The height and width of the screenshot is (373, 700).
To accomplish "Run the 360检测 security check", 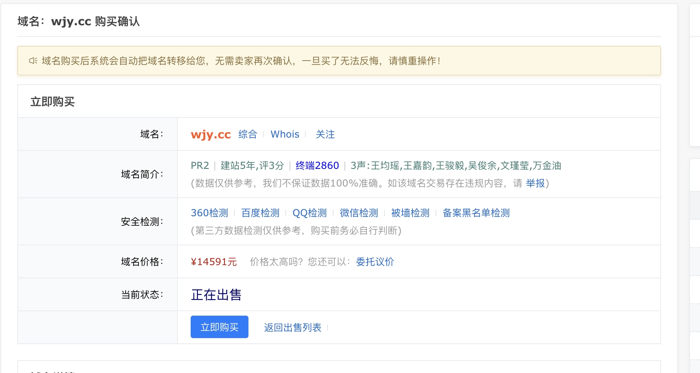I will (210, 213).
